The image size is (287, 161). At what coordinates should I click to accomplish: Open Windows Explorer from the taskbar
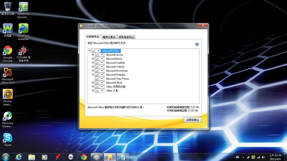tap(32, 157)
